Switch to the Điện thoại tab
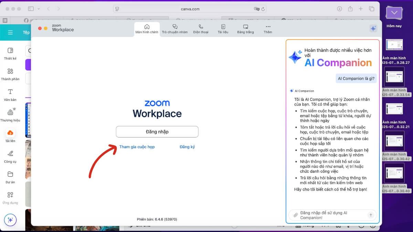The width and height of the screenshot is (413, 232). pyautogui.click(x=201, y=29)
